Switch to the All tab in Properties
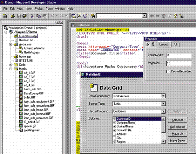The width and height of the screenshot is (196, 154). [175, 44]
